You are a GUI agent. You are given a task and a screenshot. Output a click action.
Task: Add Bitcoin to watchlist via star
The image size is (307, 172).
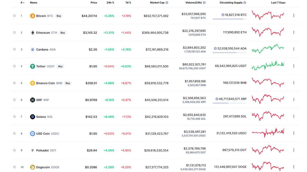[14, 16]
